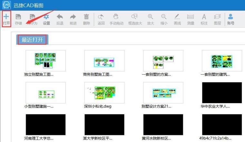
Task: Click the 存储 save icon
Action: [18, 17]
